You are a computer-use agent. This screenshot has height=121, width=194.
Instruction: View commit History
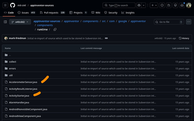pos(184,38)
